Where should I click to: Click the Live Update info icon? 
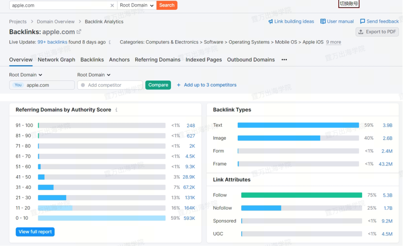click(x=110, y=42)
